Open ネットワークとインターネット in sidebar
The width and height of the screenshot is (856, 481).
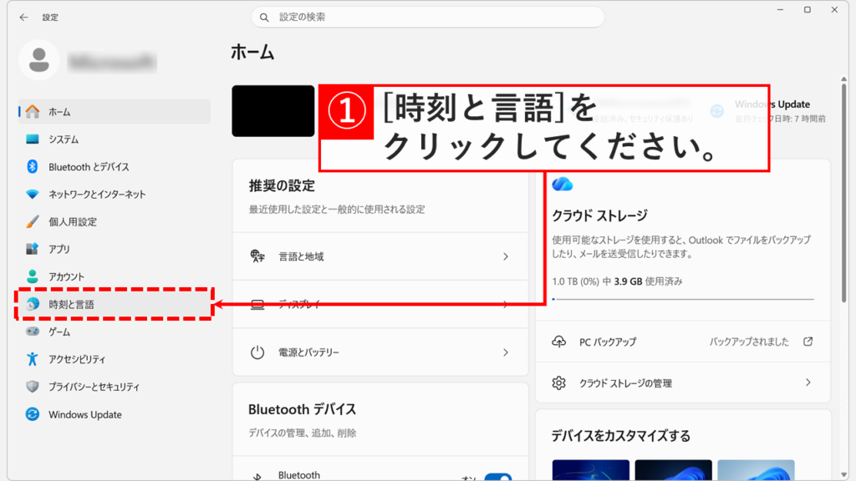click(114, 194)
